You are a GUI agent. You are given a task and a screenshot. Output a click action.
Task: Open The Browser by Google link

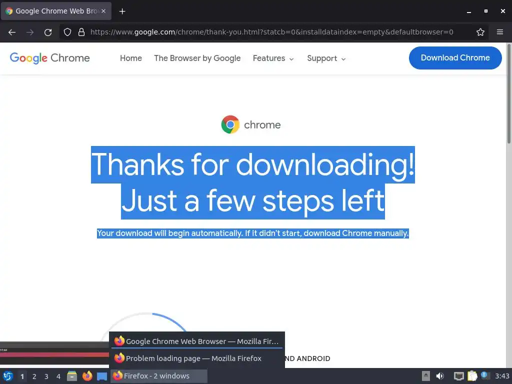point(197,58)
